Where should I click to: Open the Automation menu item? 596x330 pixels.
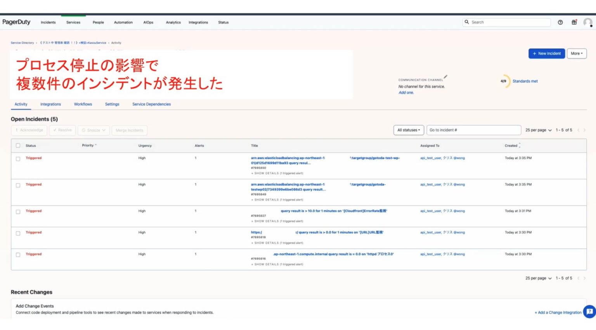tap(123, 22)
